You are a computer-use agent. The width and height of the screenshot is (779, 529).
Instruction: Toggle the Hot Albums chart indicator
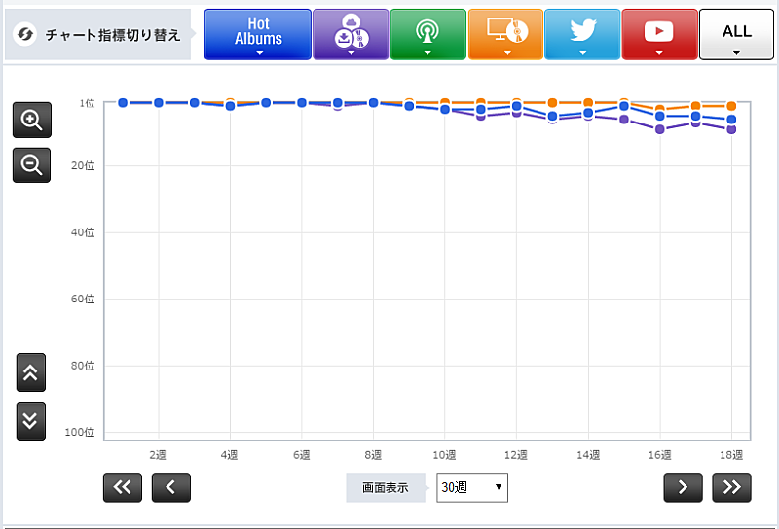pyautogui.click(x=258, y=34)
